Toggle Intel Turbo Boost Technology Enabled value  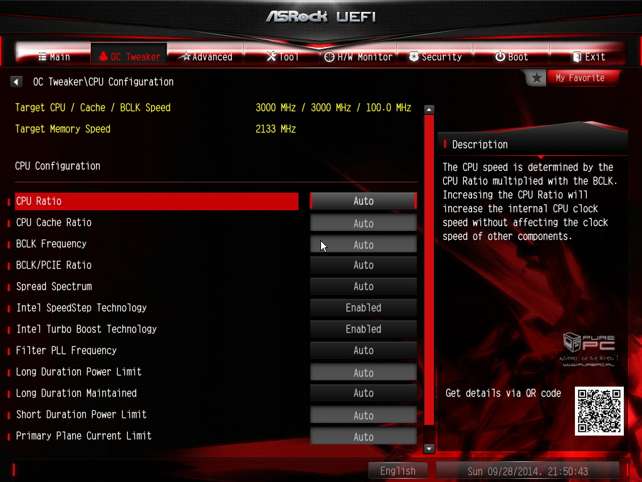tap(363, 329)
